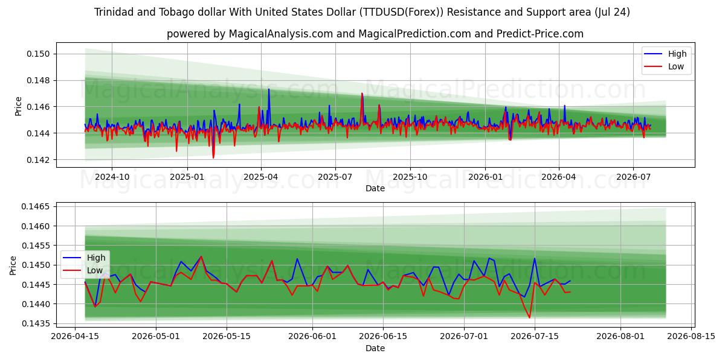Click the 'Date' axis label under top chart
The image size is (725, 362).
(375, 189)
